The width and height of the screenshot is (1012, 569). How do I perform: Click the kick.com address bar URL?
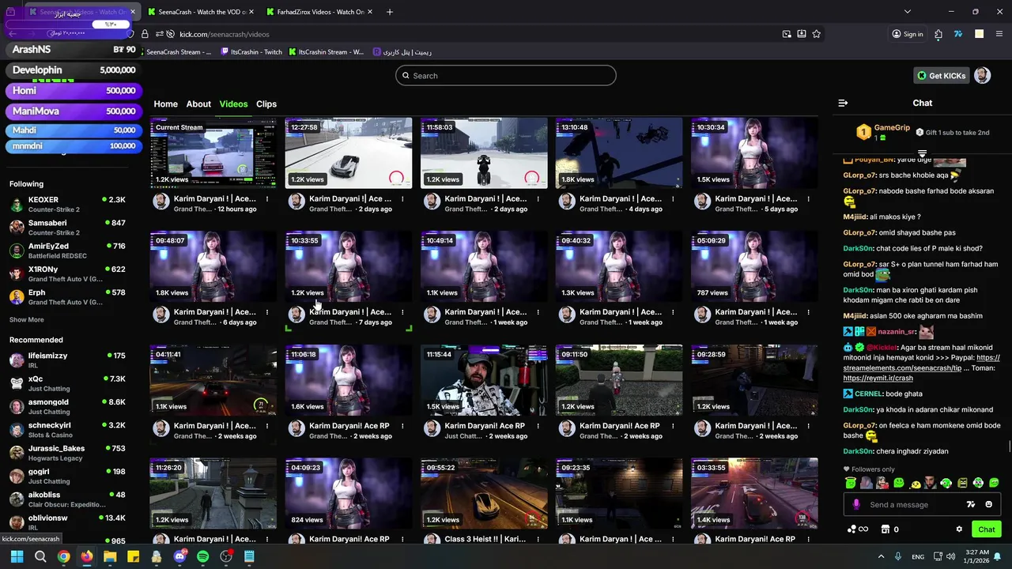pyautogui.click(x=225, y=34)
